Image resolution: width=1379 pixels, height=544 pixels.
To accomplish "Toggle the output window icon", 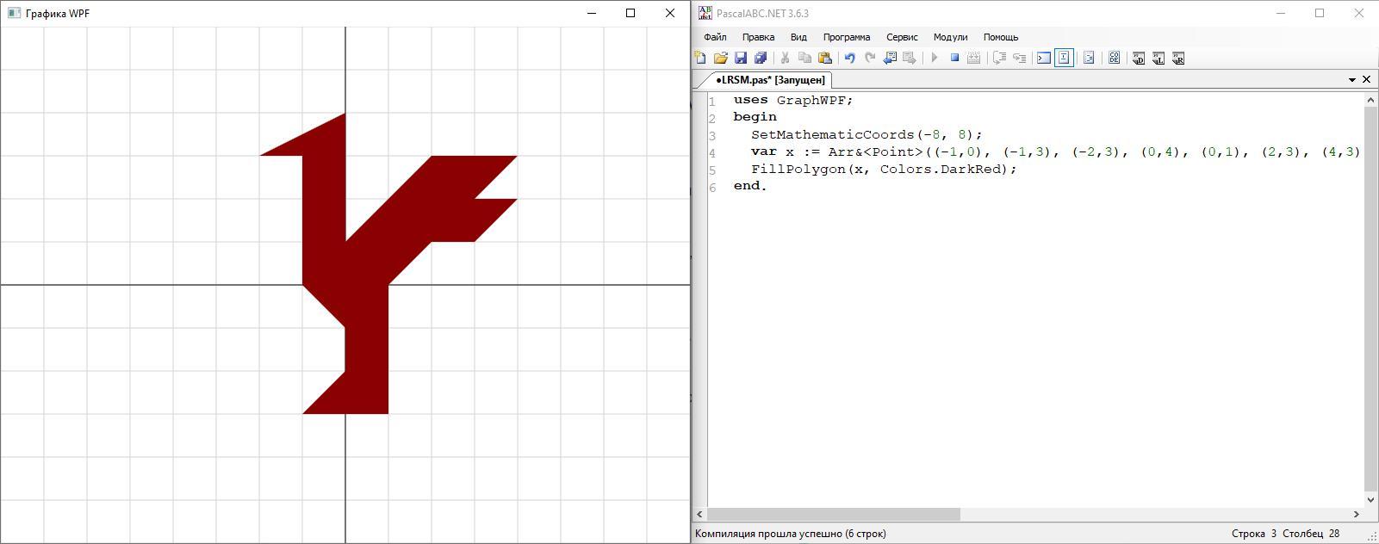I will coord(1043,58).
